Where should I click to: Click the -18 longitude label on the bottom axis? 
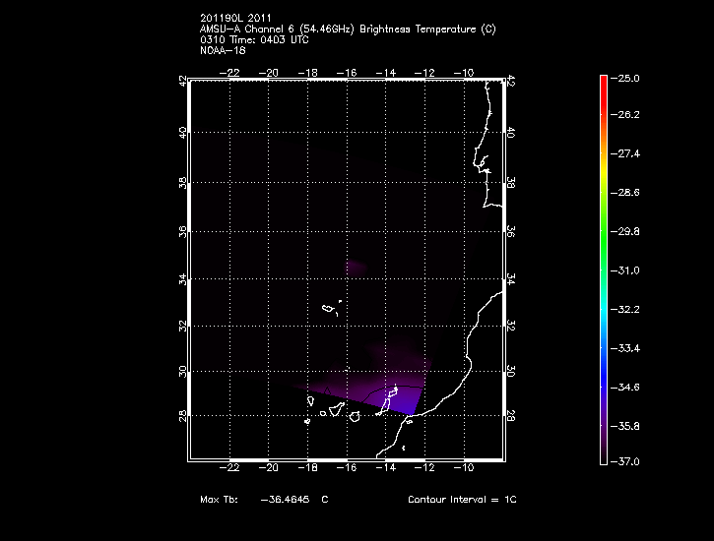(309, 469)
